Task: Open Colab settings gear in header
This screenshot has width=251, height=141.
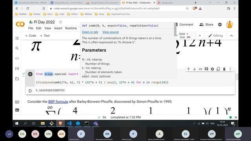Action: click(220, 24)
